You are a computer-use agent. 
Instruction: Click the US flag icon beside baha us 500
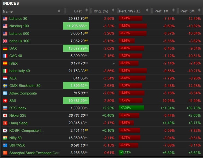(x=5, y=33)
